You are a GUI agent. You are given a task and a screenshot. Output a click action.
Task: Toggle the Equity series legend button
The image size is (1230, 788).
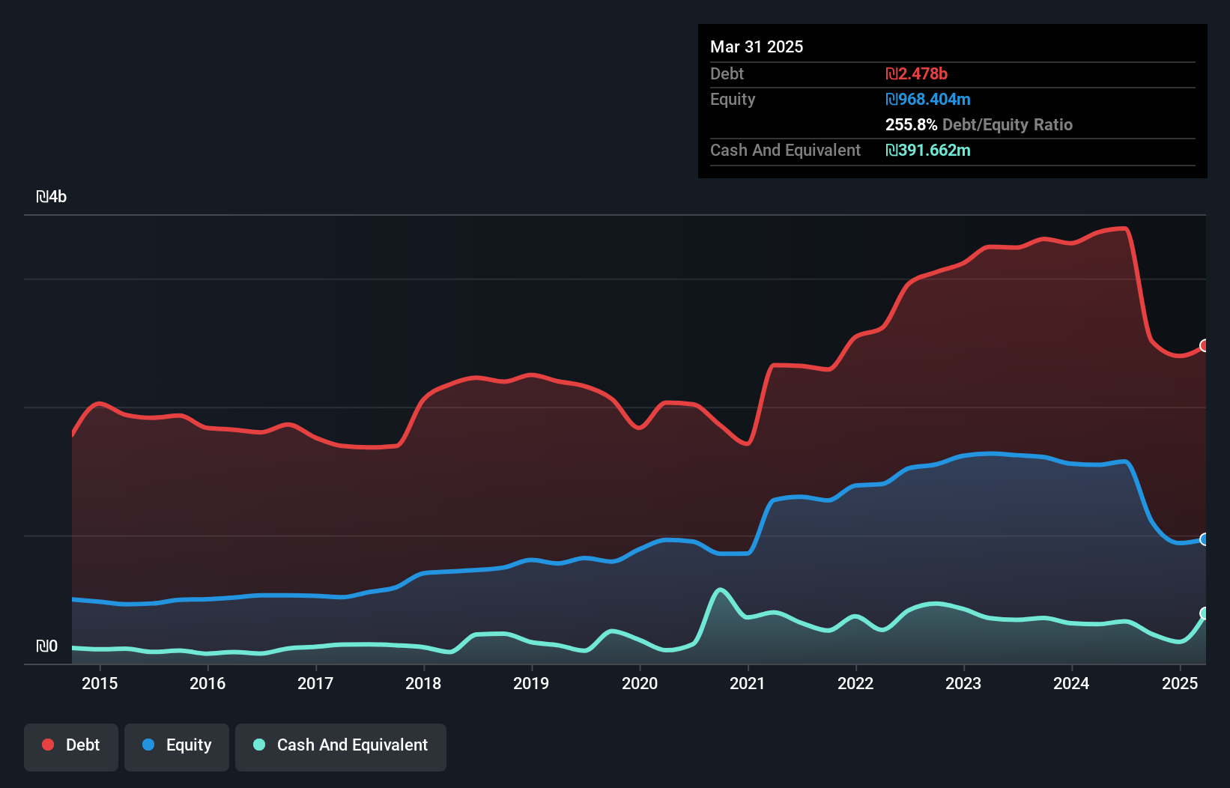177,747
